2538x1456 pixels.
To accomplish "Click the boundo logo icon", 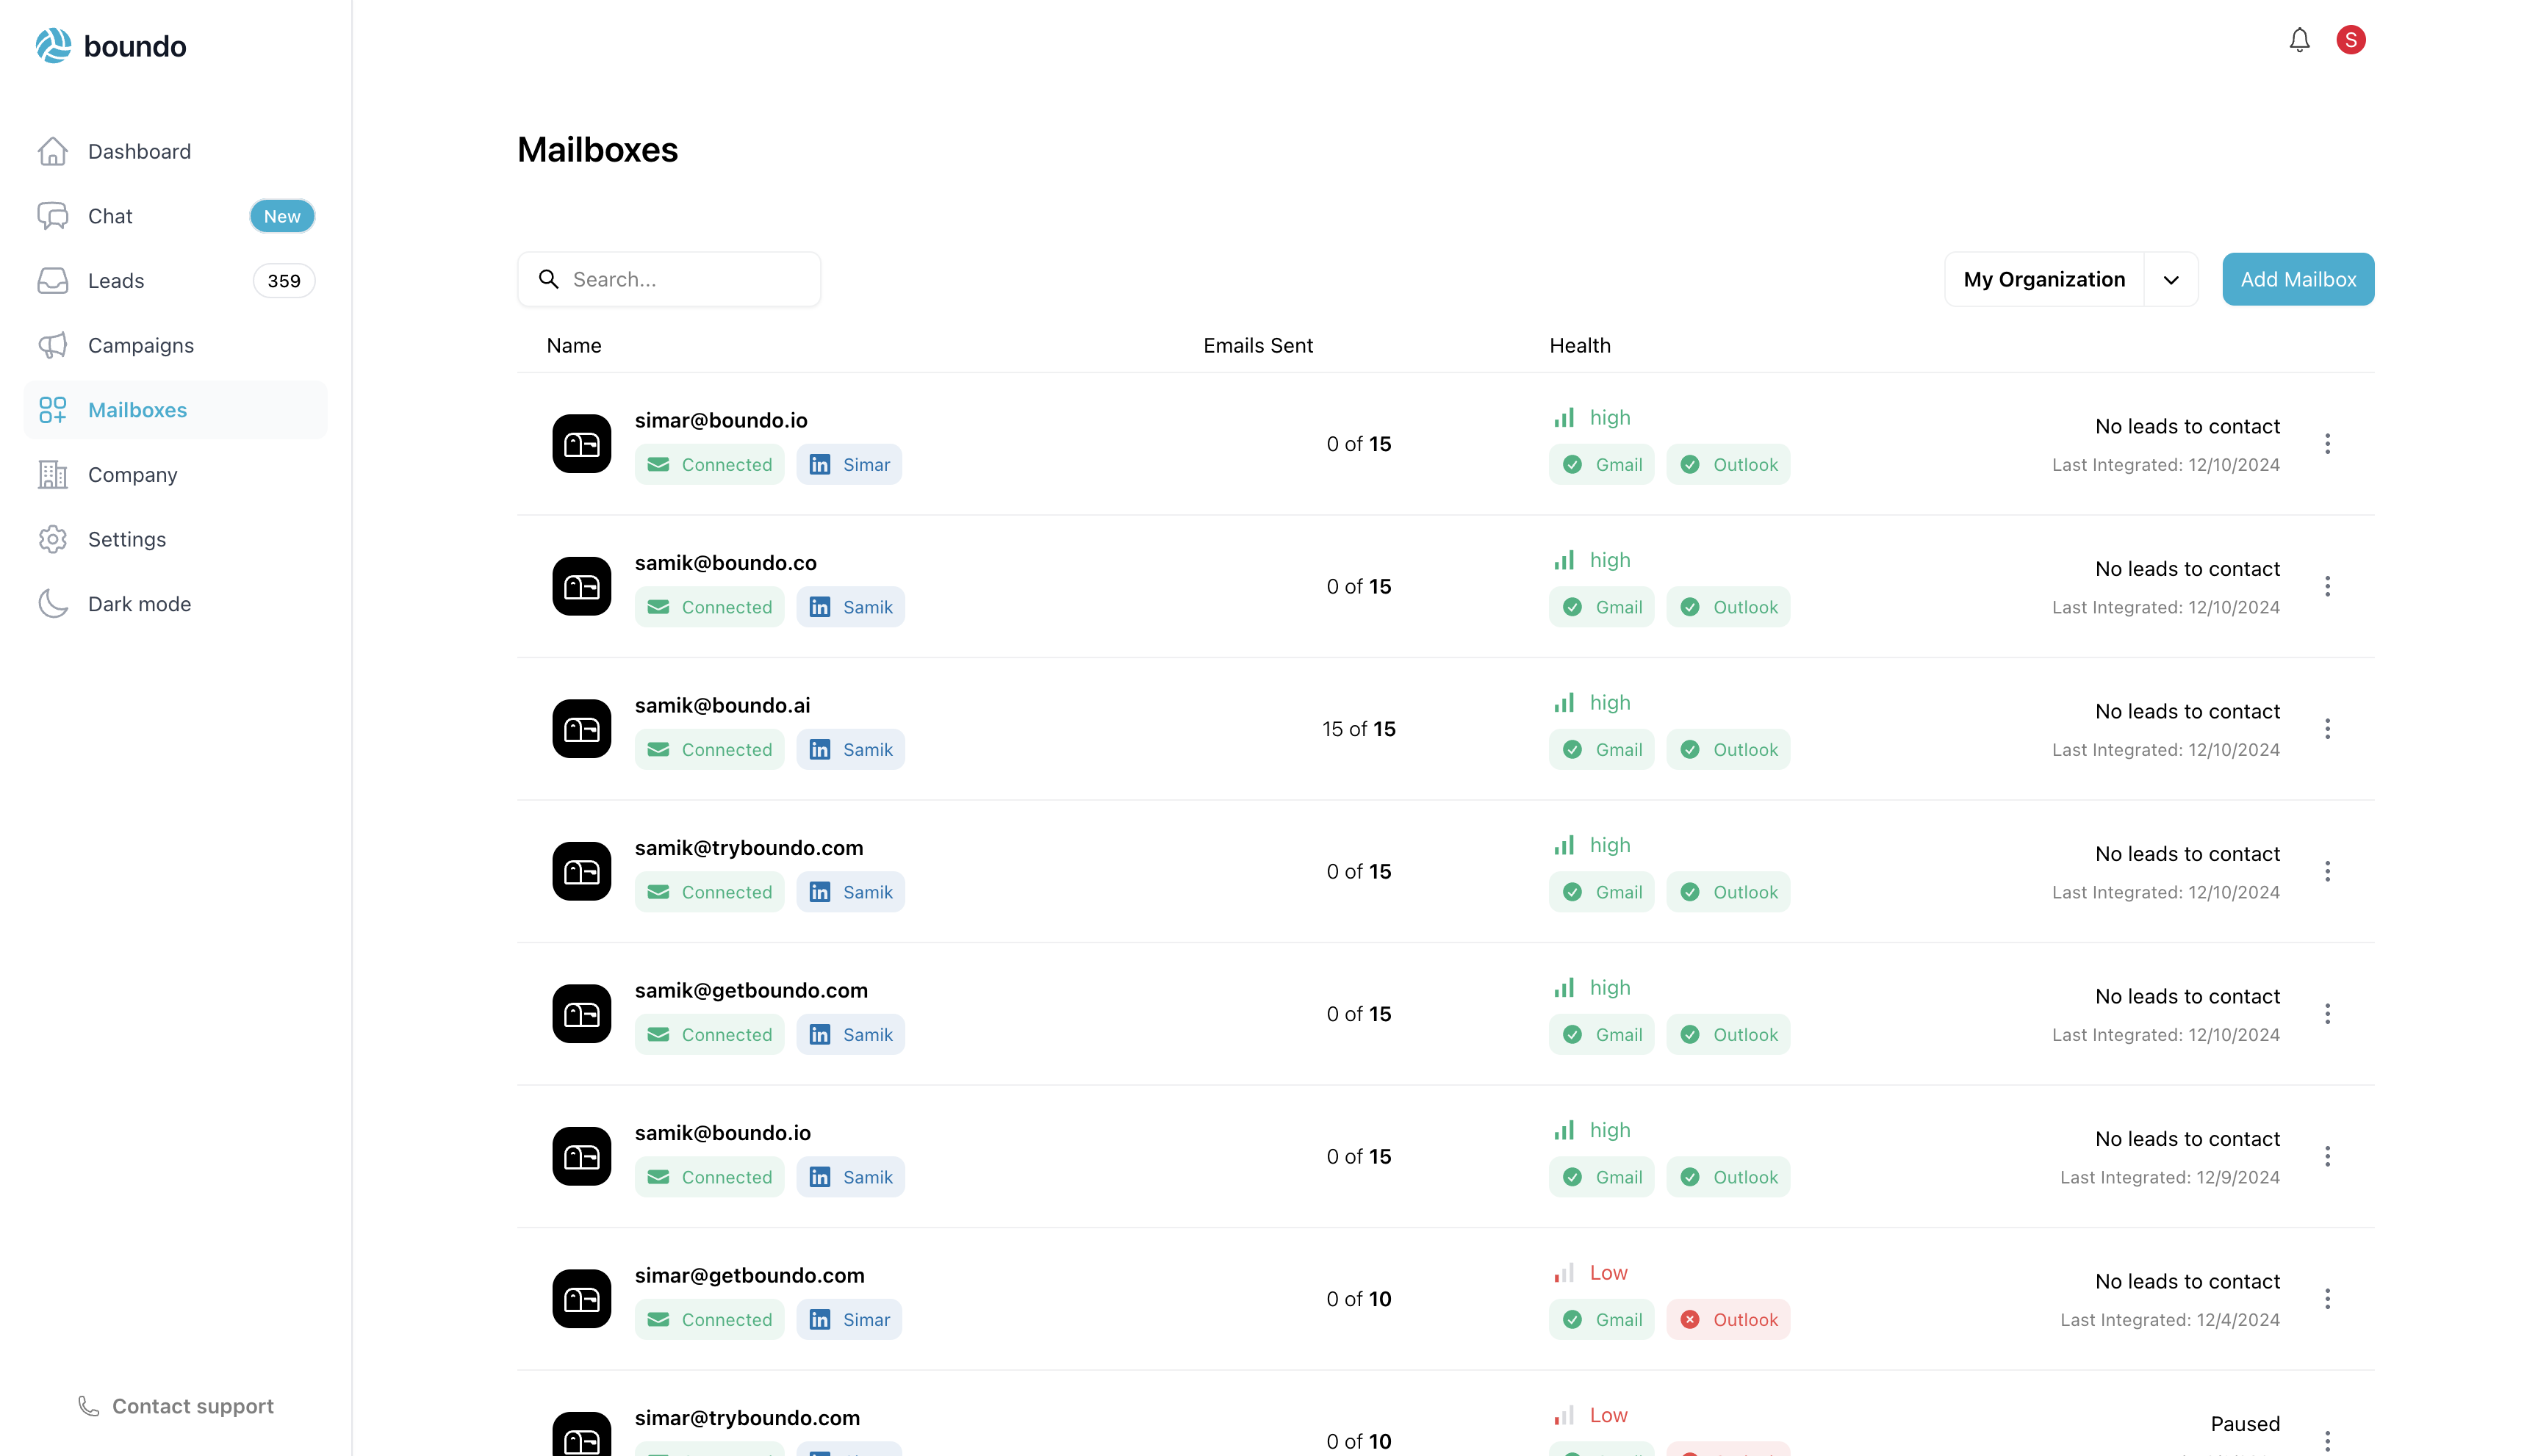I will click(53, 46).
